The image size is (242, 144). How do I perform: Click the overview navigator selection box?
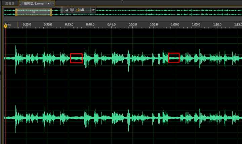[x=34, y=12]
